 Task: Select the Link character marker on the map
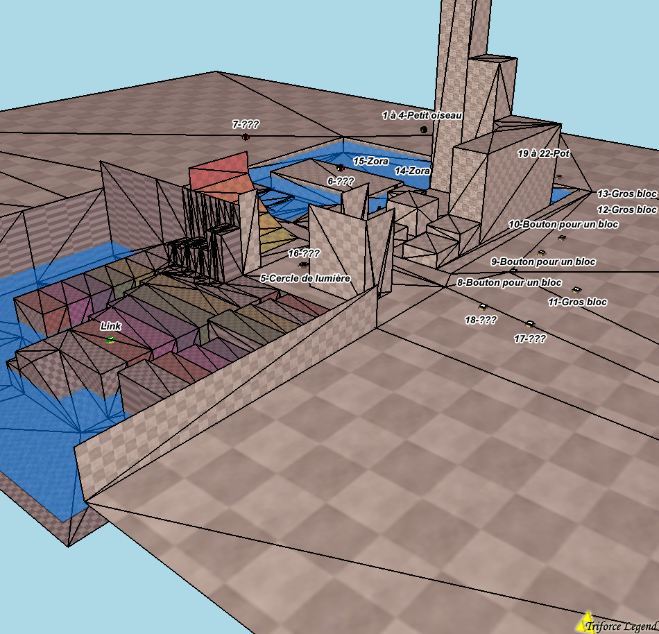[x=110, y=339]
